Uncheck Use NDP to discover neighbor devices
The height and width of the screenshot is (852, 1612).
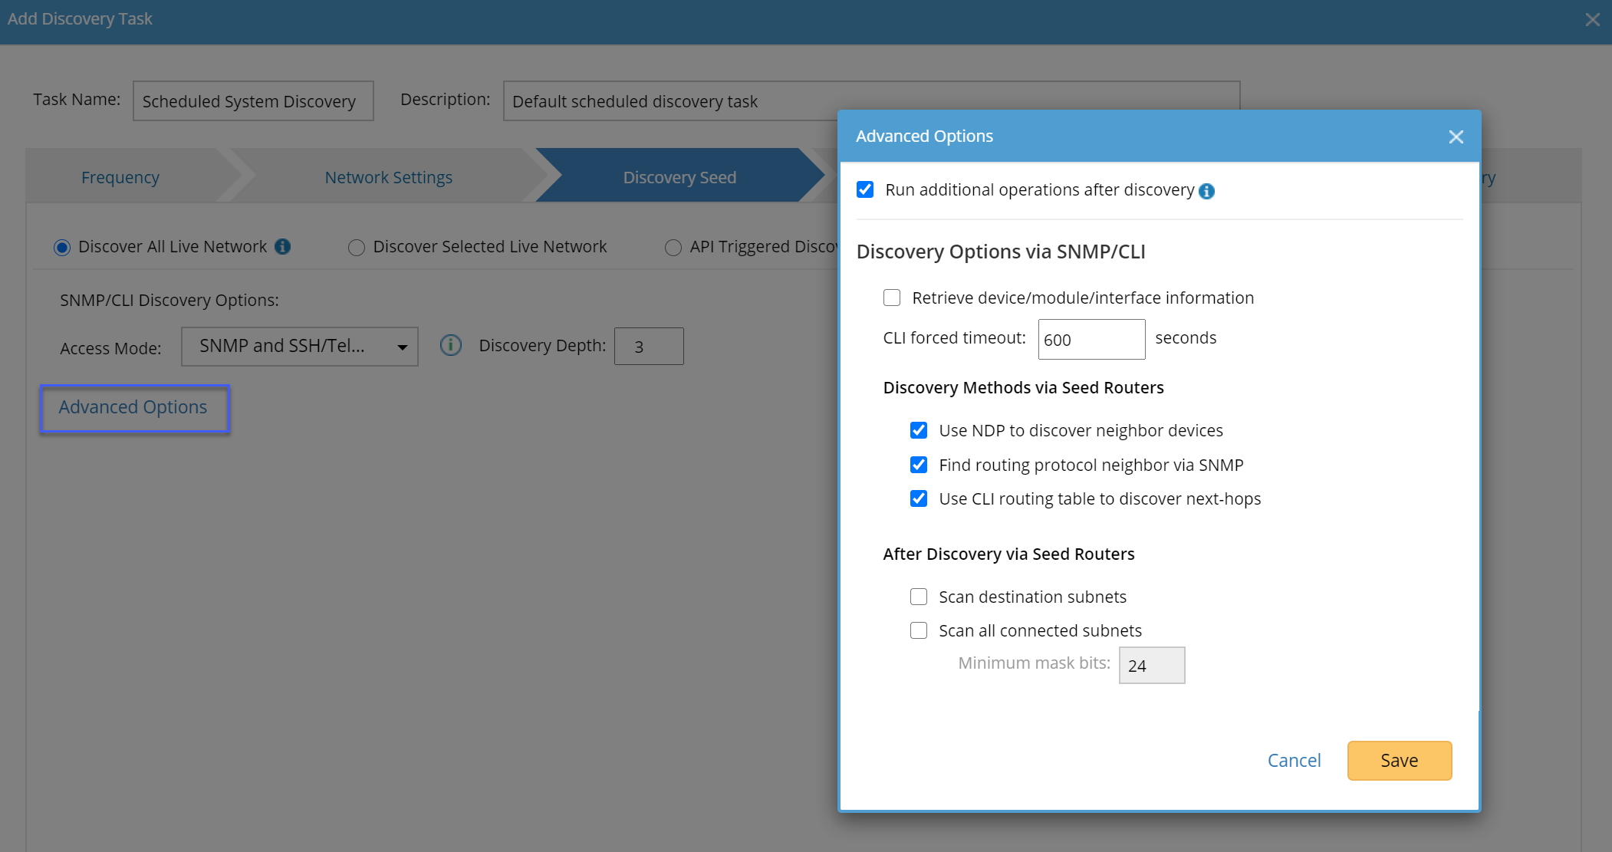919,430
